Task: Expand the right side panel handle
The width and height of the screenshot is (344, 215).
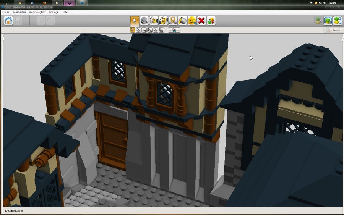Action: (342, 39)
